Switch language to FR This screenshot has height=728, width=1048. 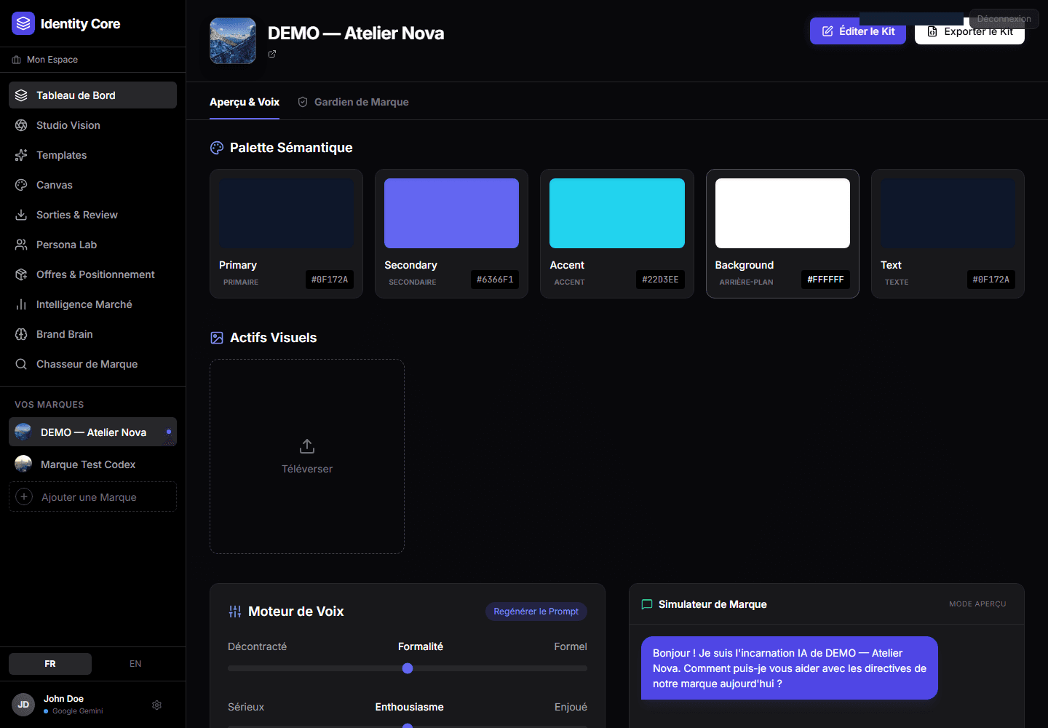coord(50,664)
